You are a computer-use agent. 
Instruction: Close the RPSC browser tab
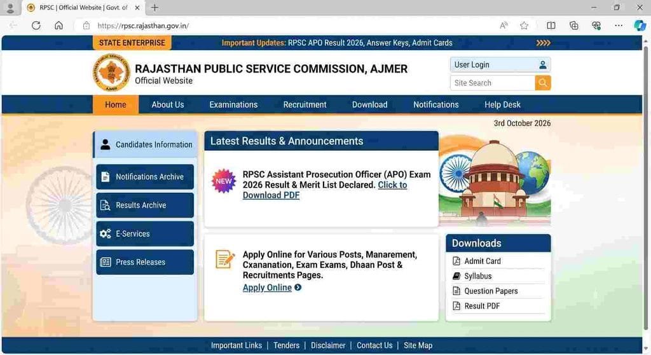[137, 8]
